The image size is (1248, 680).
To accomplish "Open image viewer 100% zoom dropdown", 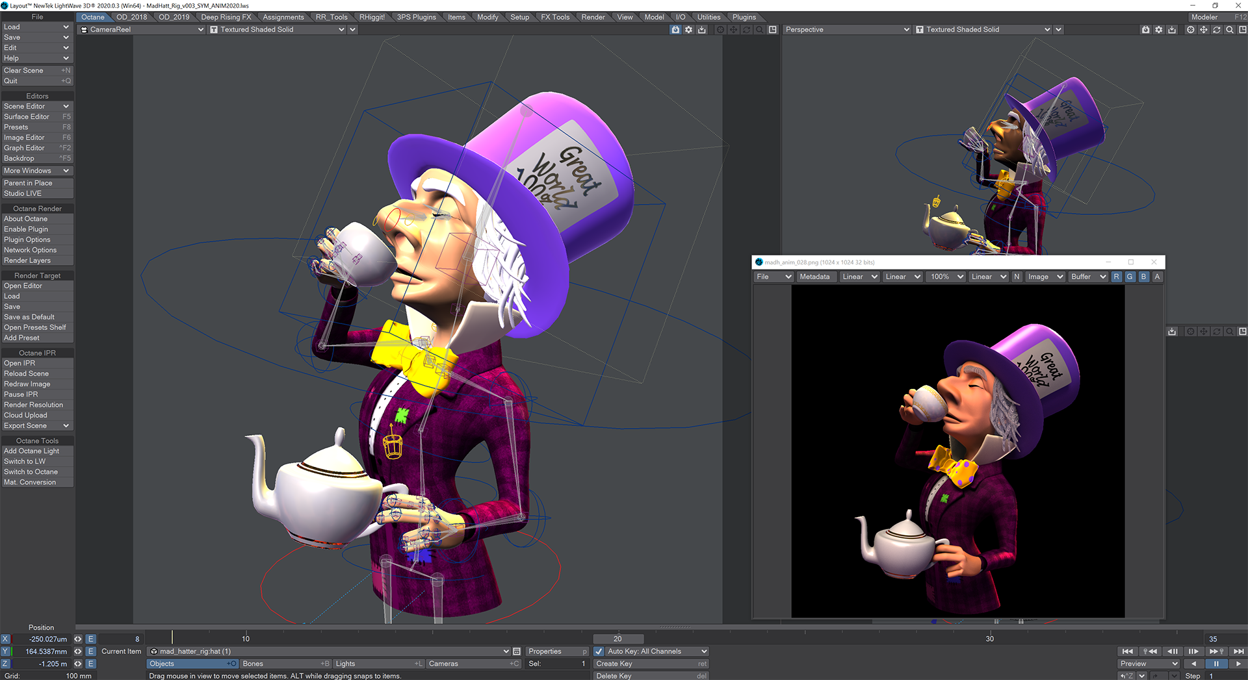I will [x=946, y=277].
